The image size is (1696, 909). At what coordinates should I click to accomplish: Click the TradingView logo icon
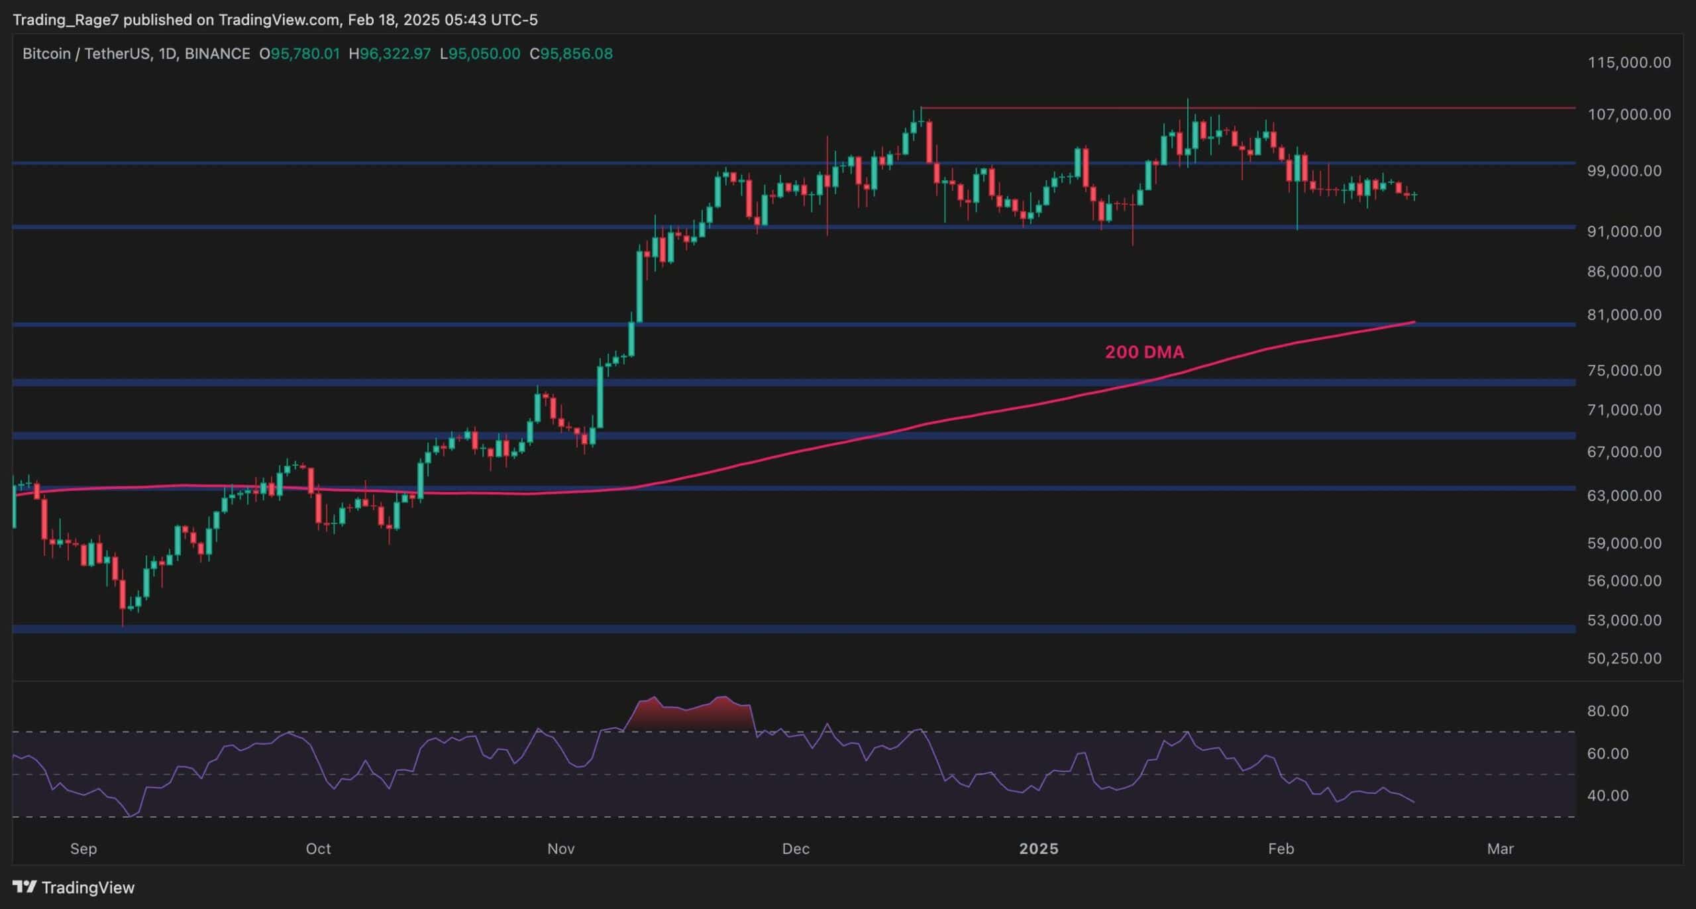(25, 886)
